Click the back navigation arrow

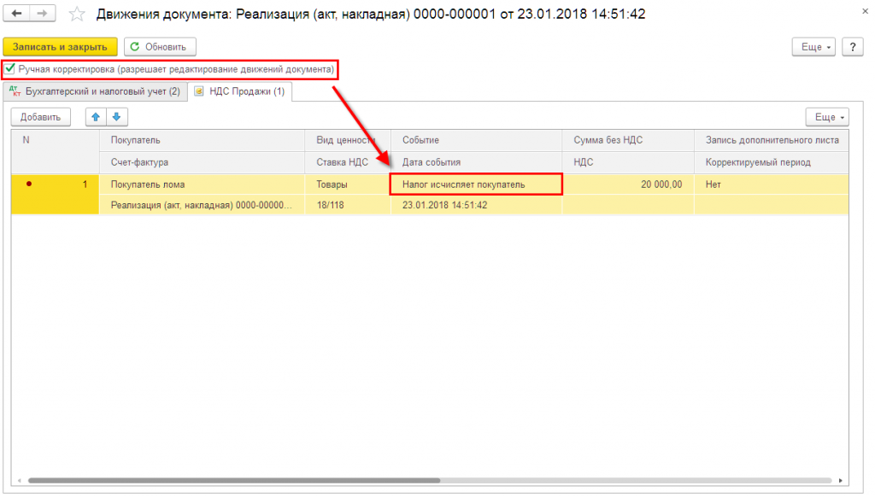tap(17, 15)
